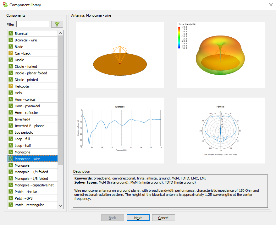Choose Dipole - planar folded component
The image size is (276, 225).
tap(31, 73)
